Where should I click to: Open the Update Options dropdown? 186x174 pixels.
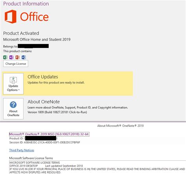[13, 84]
